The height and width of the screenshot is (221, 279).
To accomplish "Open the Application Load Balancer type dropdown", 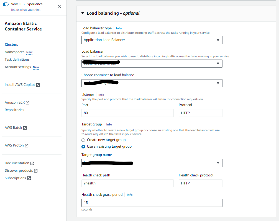I will point(152,40).
